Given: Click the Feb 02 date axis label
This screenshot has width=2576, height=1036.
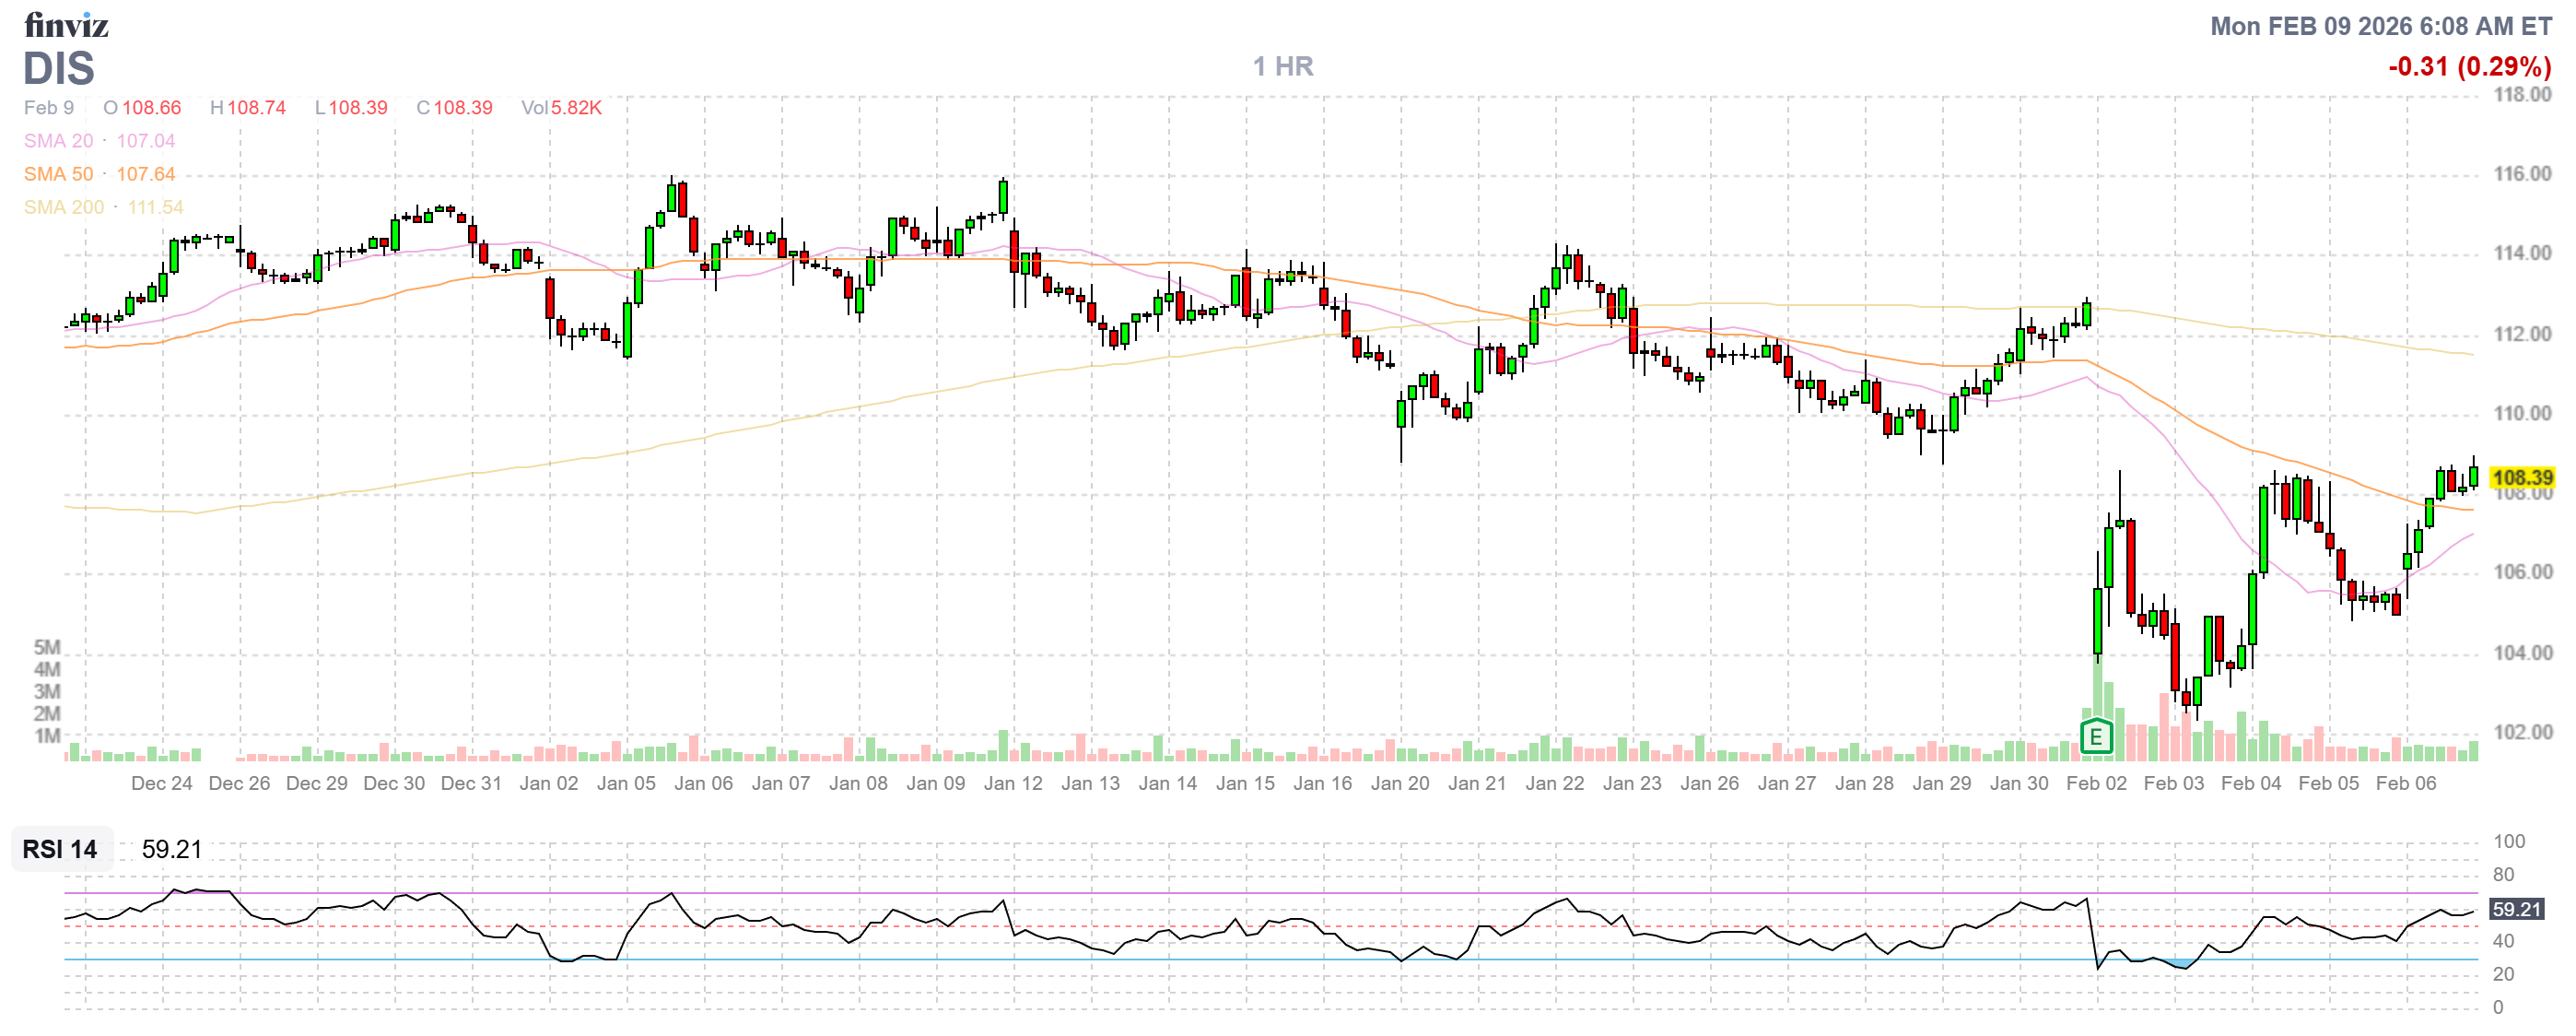Looking at the screenshot, I should pos(2095,783).
